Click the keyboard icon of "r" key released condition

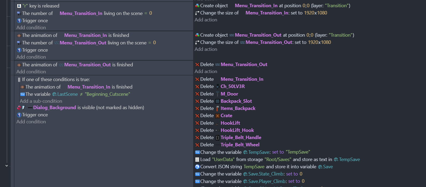19,6
